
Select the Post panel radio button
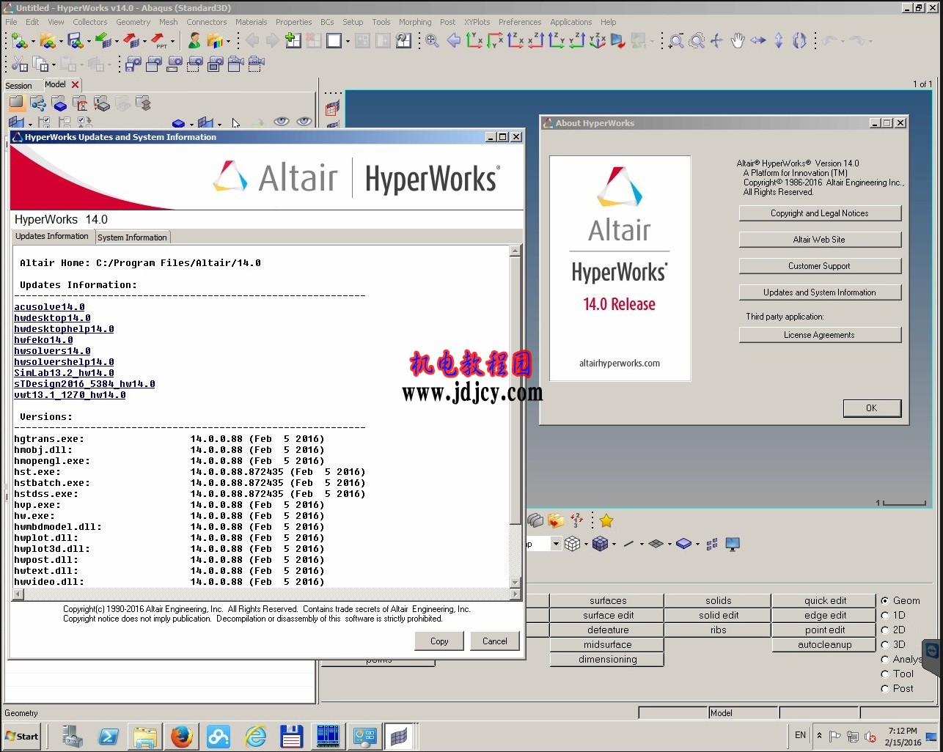coord(885,688)
